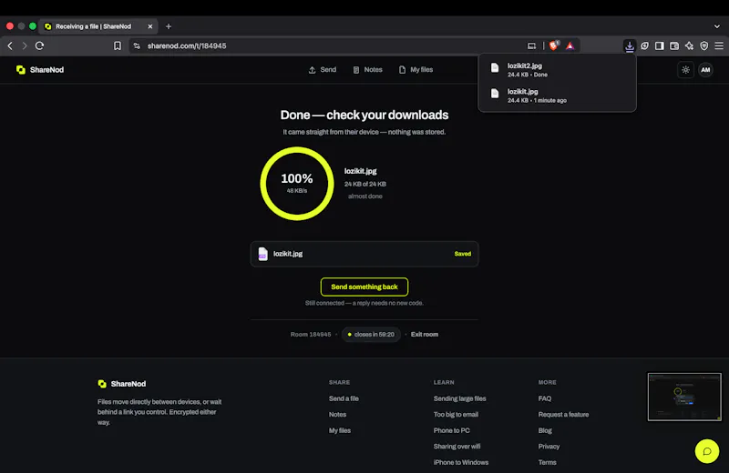
Task: Open the Send page from top navigation
Action: (x=323, y=70)
